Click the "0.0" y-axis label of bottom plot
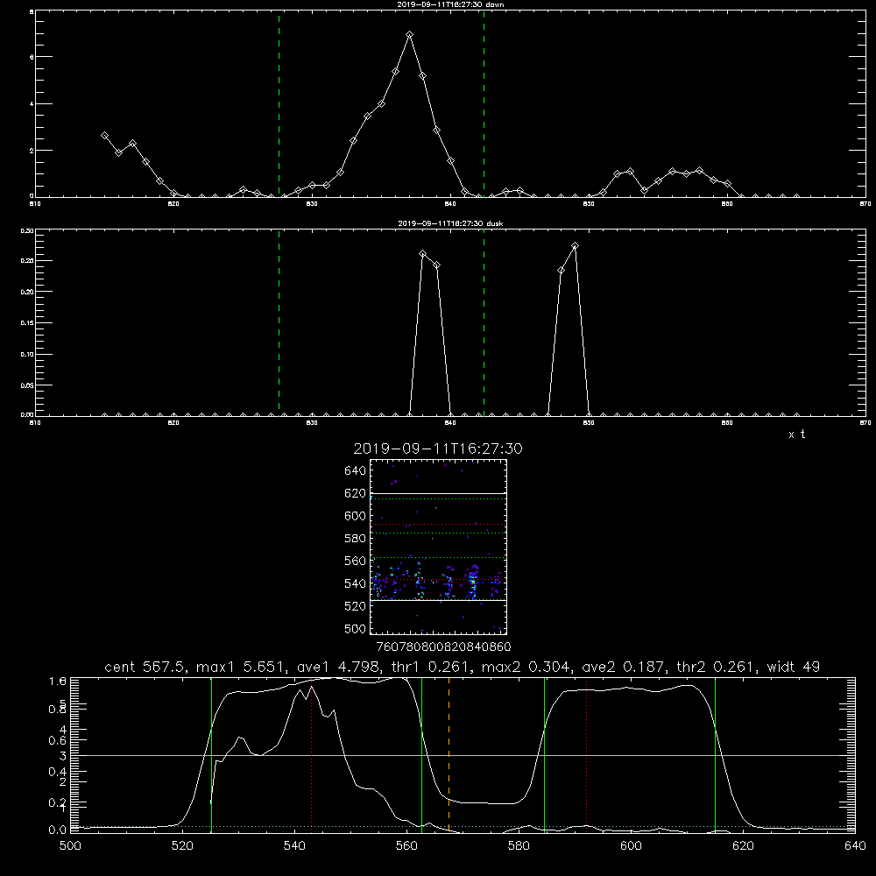The height and width of the screenshot is (876, 876). click(x=58, y=830)
